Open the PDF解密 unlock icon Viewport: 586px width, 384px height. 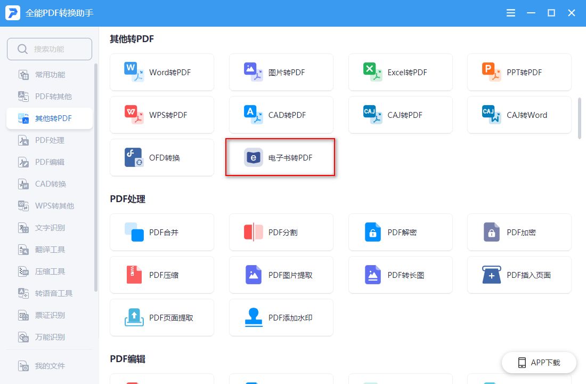point(372,232)
